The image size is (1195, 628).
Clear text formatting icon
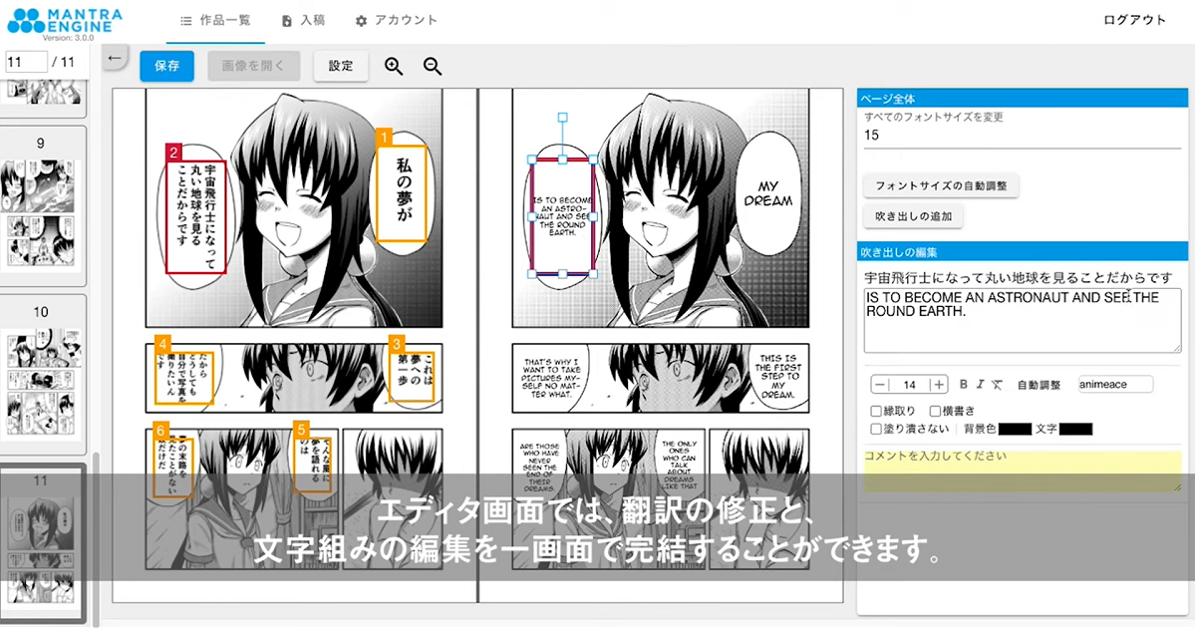[x=997, y=385]
